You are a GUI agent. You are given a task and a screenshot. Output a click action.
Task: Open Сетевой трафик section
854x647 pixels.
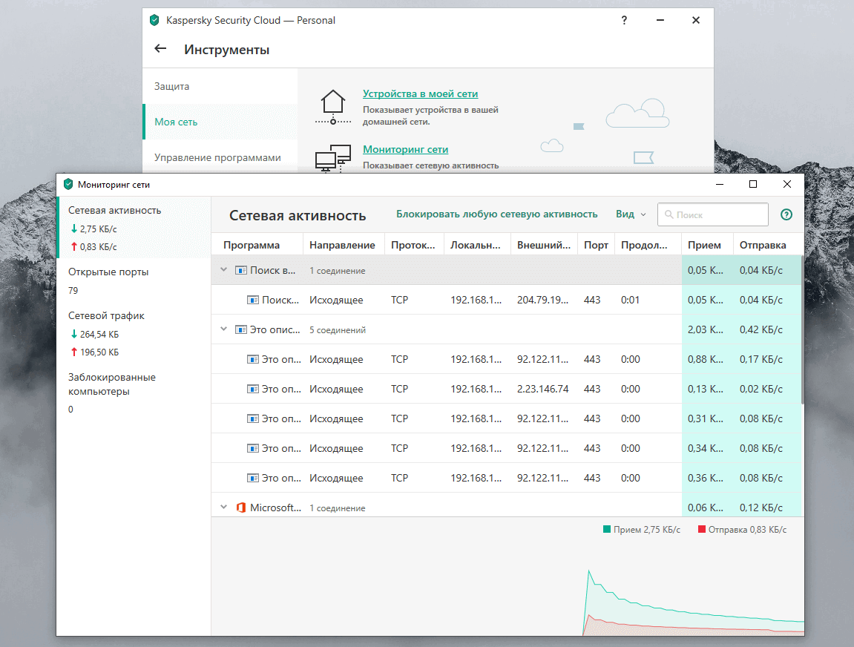(x=106, y=316)
